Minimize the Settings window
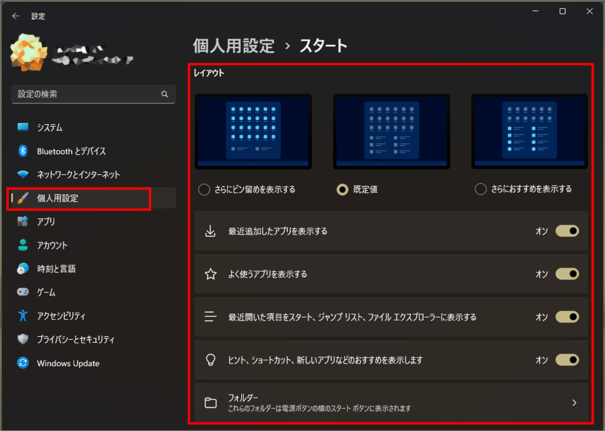 (536, 11)
